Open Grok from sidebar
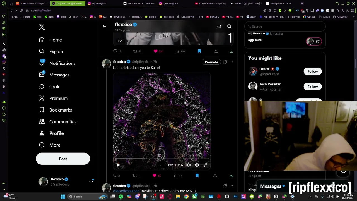 49,87
